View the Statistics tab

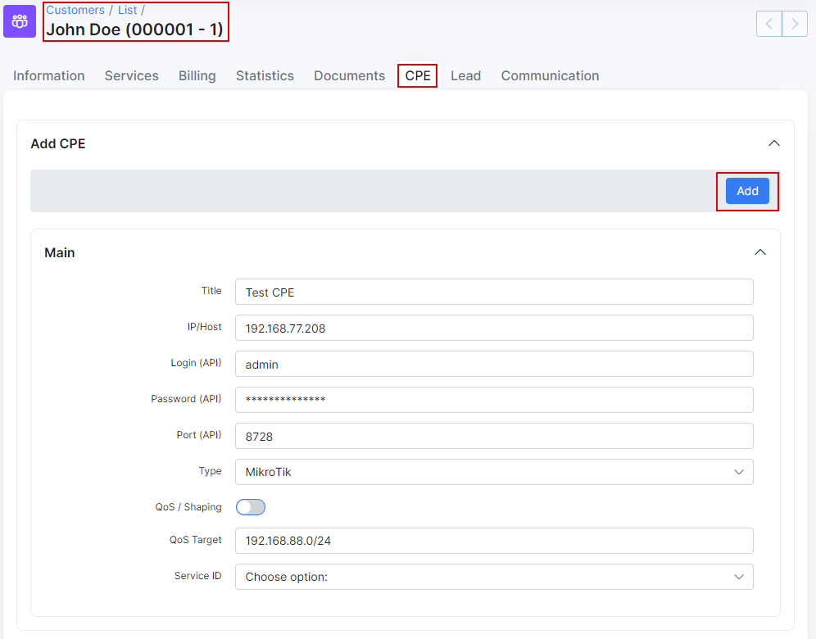[265, 76]
